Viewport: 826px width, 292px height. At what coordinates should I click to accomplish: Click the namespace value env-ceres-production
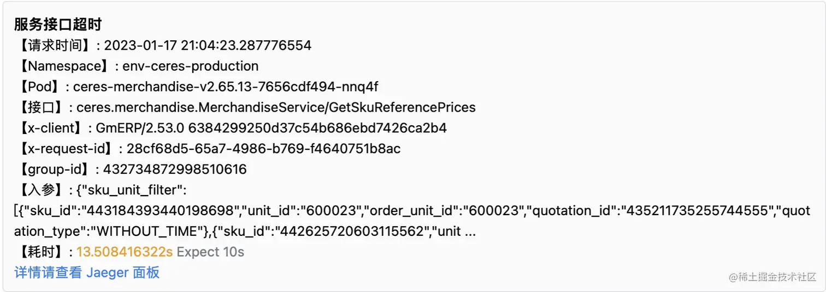click(190, 66)
